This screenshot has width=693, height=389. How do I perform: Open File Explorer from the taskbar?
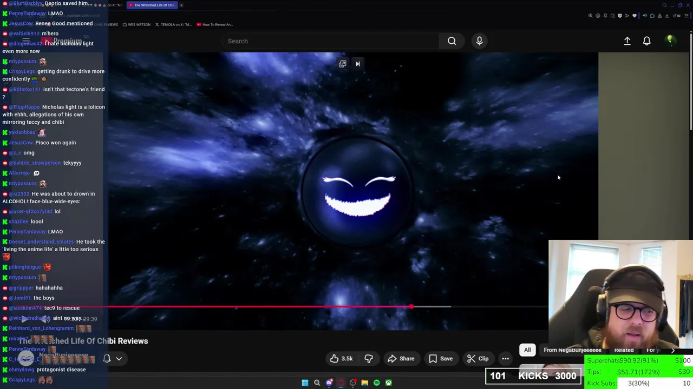tap(364, 383)
